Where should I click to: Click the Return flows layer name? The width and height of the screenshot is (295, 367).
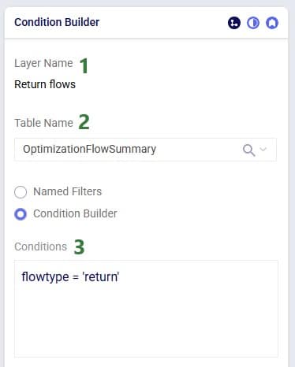(x=45, y=84)
